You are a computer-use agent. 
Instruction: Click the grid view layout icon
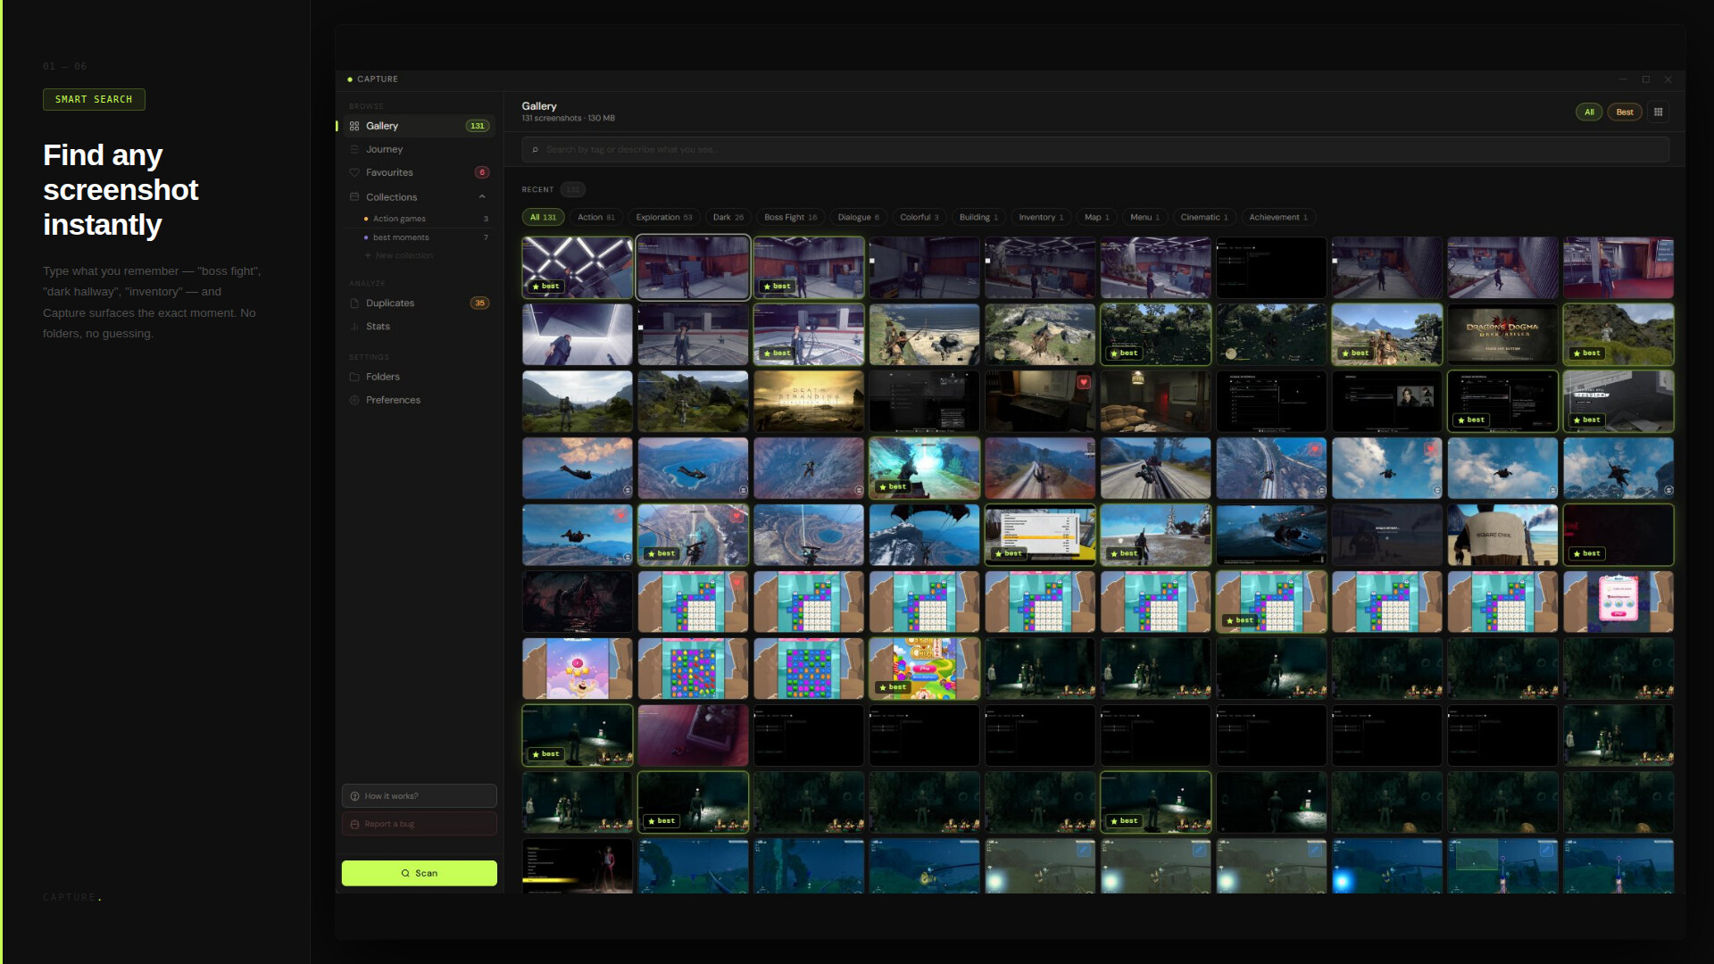pyautogui.click(x=1658, y=112)
